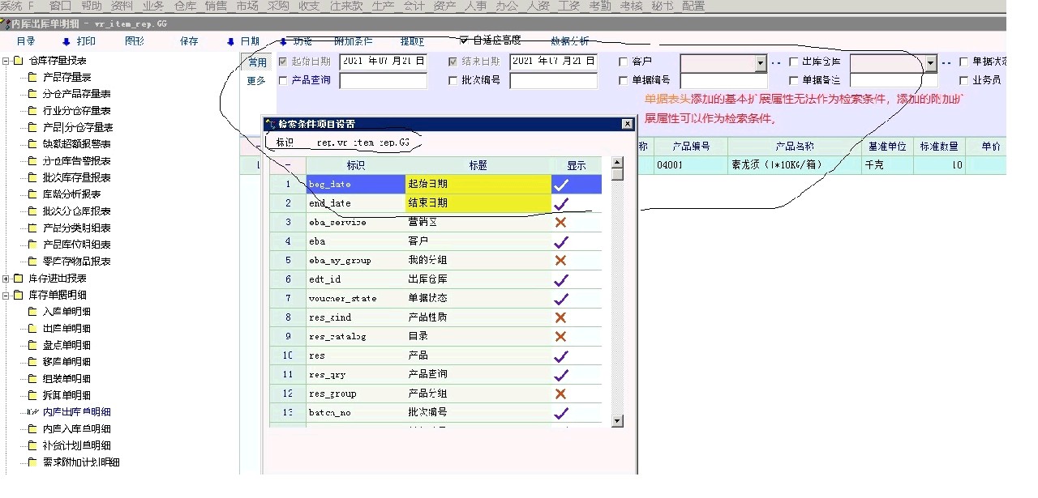Click the 单据编号 input field
This screenshot has width=1038, height=498.
pyautogui.click(x=723, y=81)
